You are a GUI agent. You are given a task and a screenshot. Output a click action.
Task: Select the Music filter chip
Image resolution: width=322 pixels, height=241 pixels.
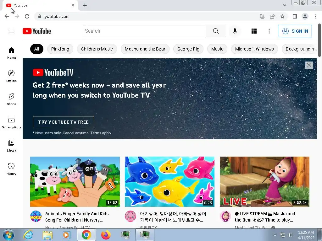[217, 49]
